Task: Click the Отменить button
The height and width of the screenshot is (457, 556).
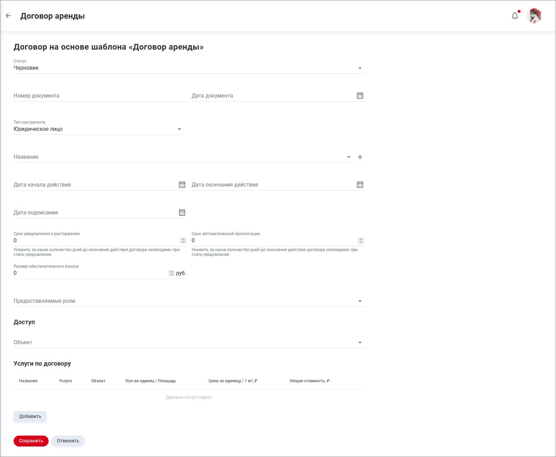Action: (x=68, y=441)
